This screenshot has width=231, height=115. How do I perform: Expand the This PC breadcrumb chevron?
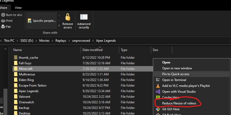point(17,41)
